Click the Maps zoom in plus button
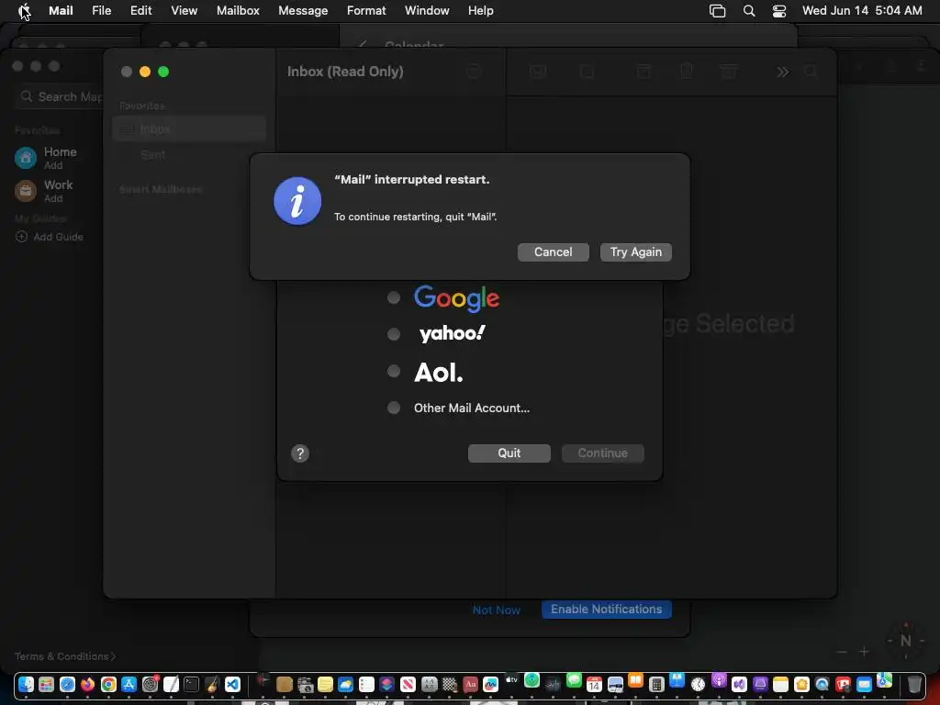The width and height of the screenshot is (940, 705). click(864, 652)
